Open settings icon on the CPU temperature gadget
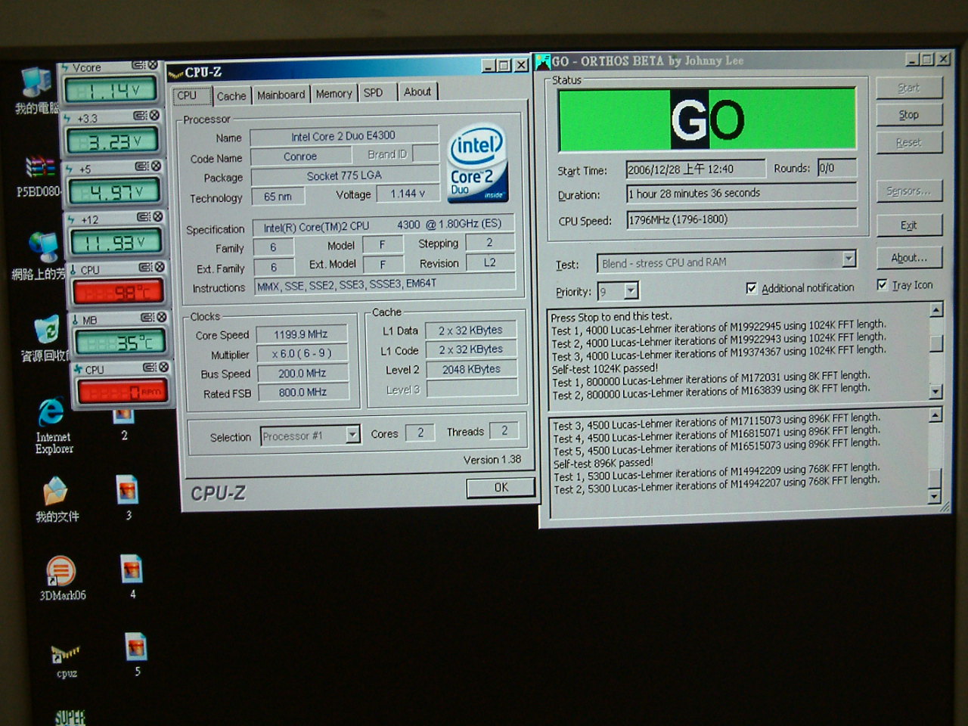The width and height of the screenshot is (968, 726). pos(145,268)
